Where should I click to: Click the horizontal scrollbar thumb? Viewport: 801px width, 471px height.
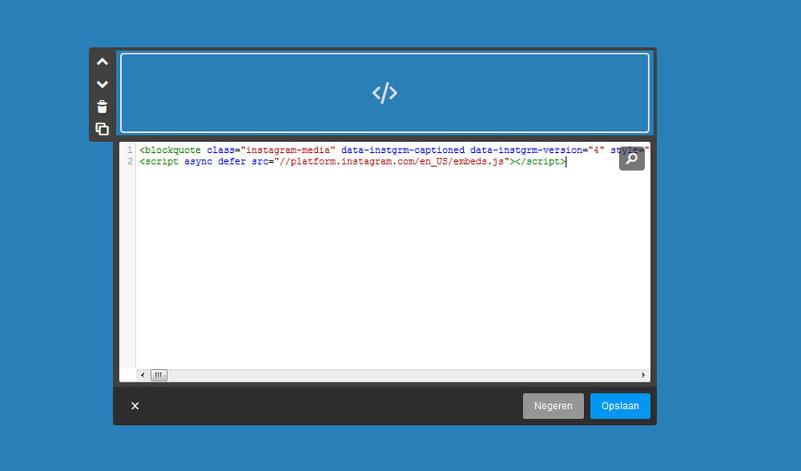(x=159, y=375)
